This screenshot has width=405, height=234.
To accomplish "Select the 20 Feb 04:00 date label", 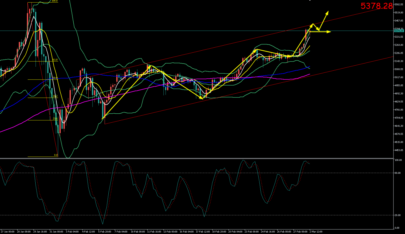I will 235,232.
